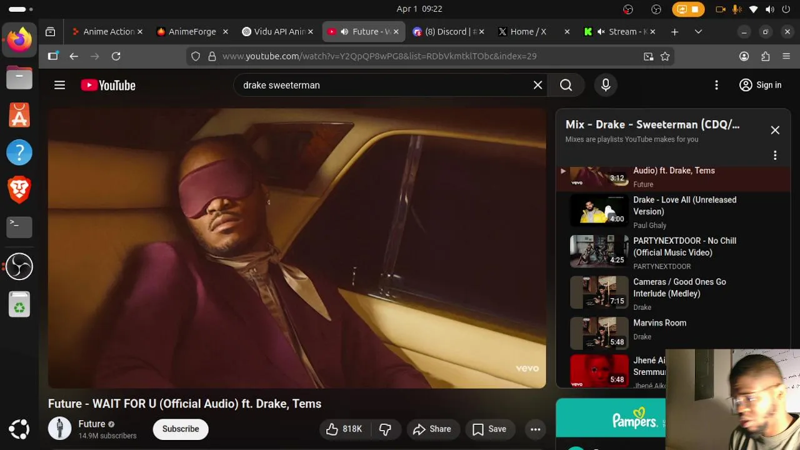Go back one page
Viewport: 800px width, 450px height.
[x=74, y=56]
